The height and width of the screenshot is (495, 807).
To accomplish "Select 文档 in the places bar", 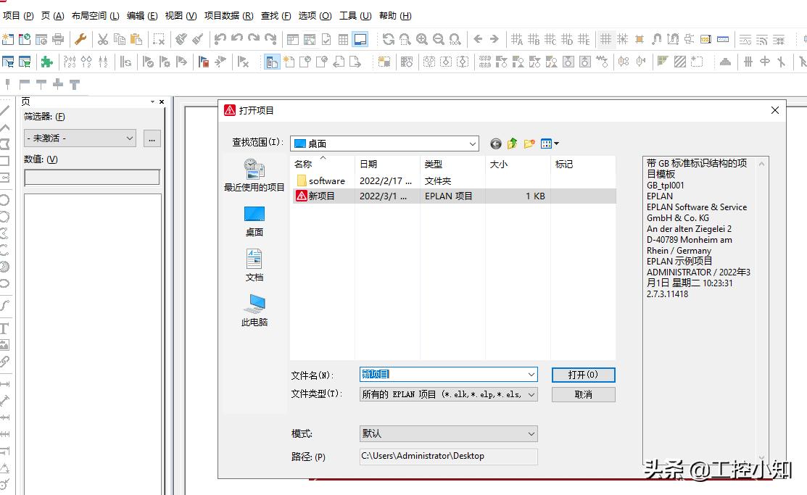I will point(254,265).
